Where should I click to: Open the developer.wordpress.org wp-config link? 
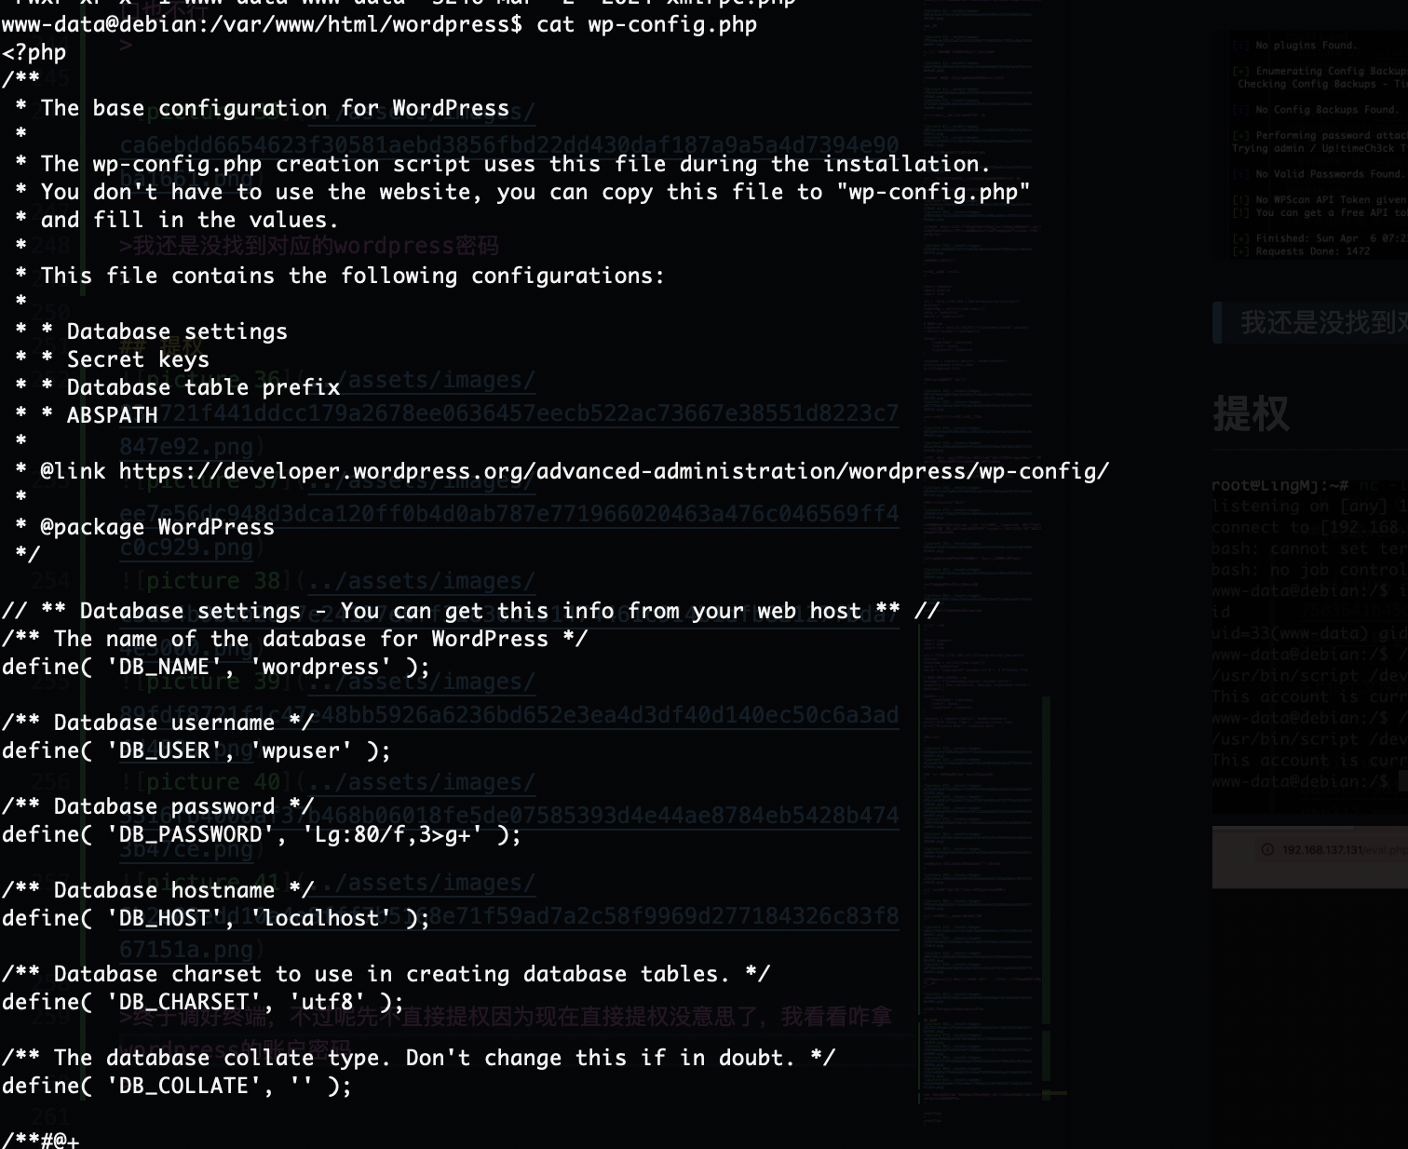tap(614, 471)
